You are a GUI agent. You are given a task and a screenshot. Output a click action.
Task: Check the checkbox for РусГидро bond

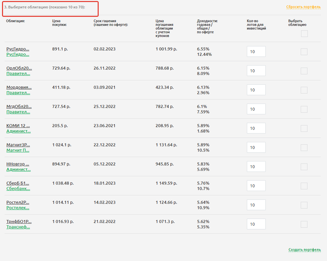(304, 52)
